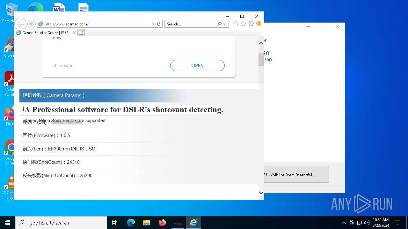The height and width of the screenshot is (229, 408).
Task: Open a new tab
Action: coord(81,32)
